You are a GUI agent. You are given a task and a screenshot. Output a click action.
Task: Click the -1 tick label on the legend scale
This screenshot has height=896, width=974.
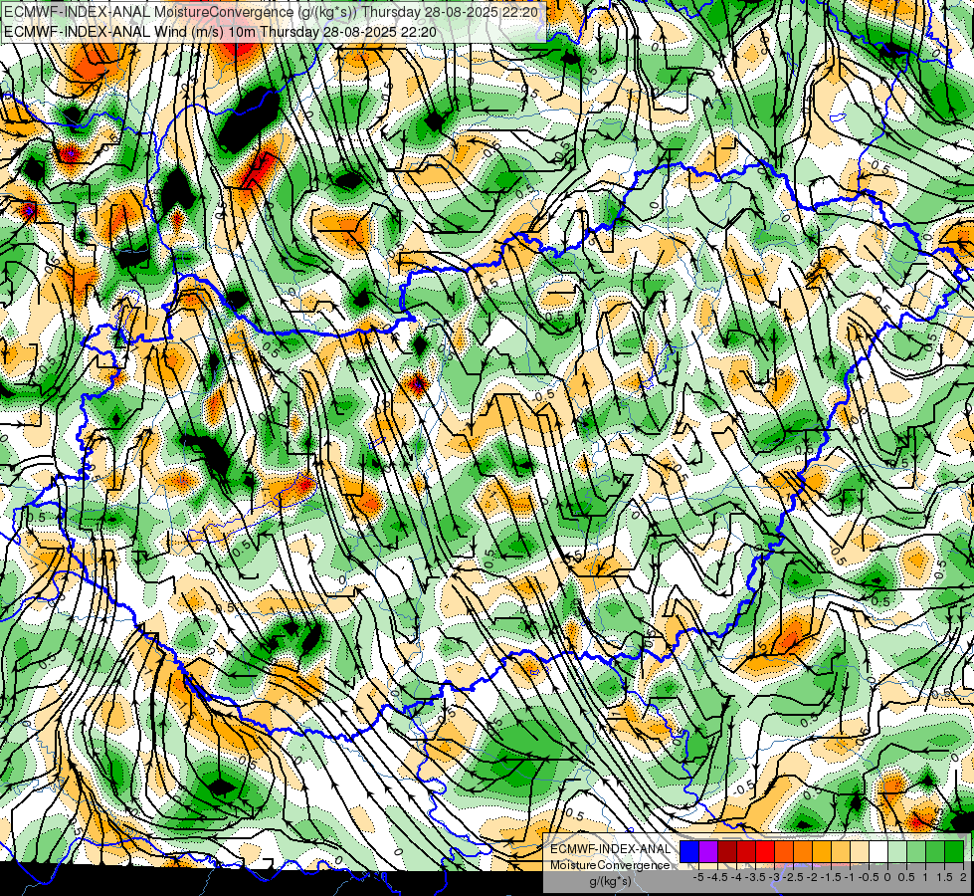850,877
